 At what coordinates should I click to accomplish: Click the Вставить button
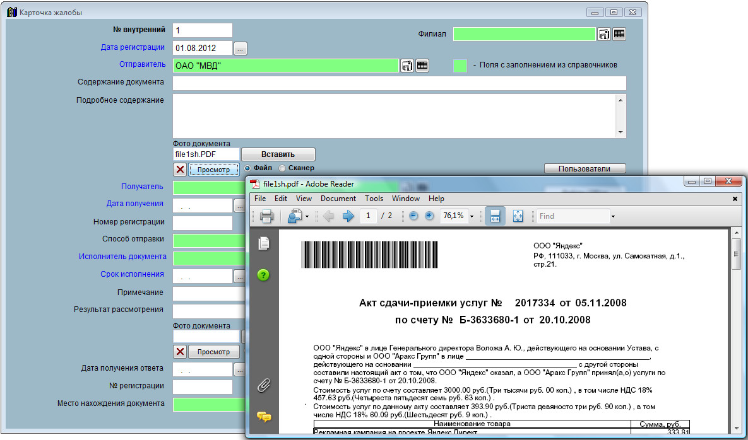coord(278,154)
